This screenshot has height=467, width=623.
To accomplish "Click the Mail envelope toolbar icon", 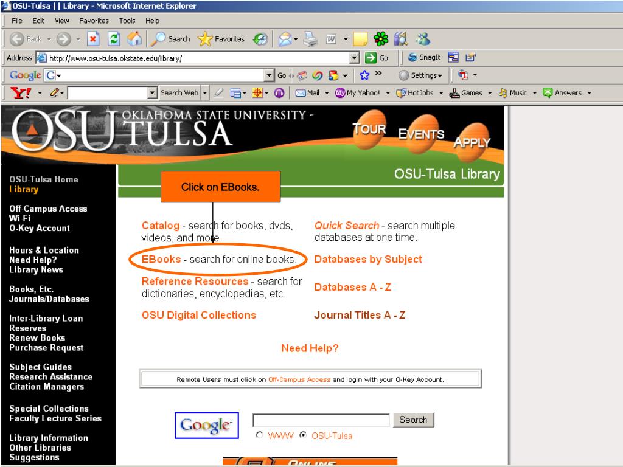I will (285, 39).
